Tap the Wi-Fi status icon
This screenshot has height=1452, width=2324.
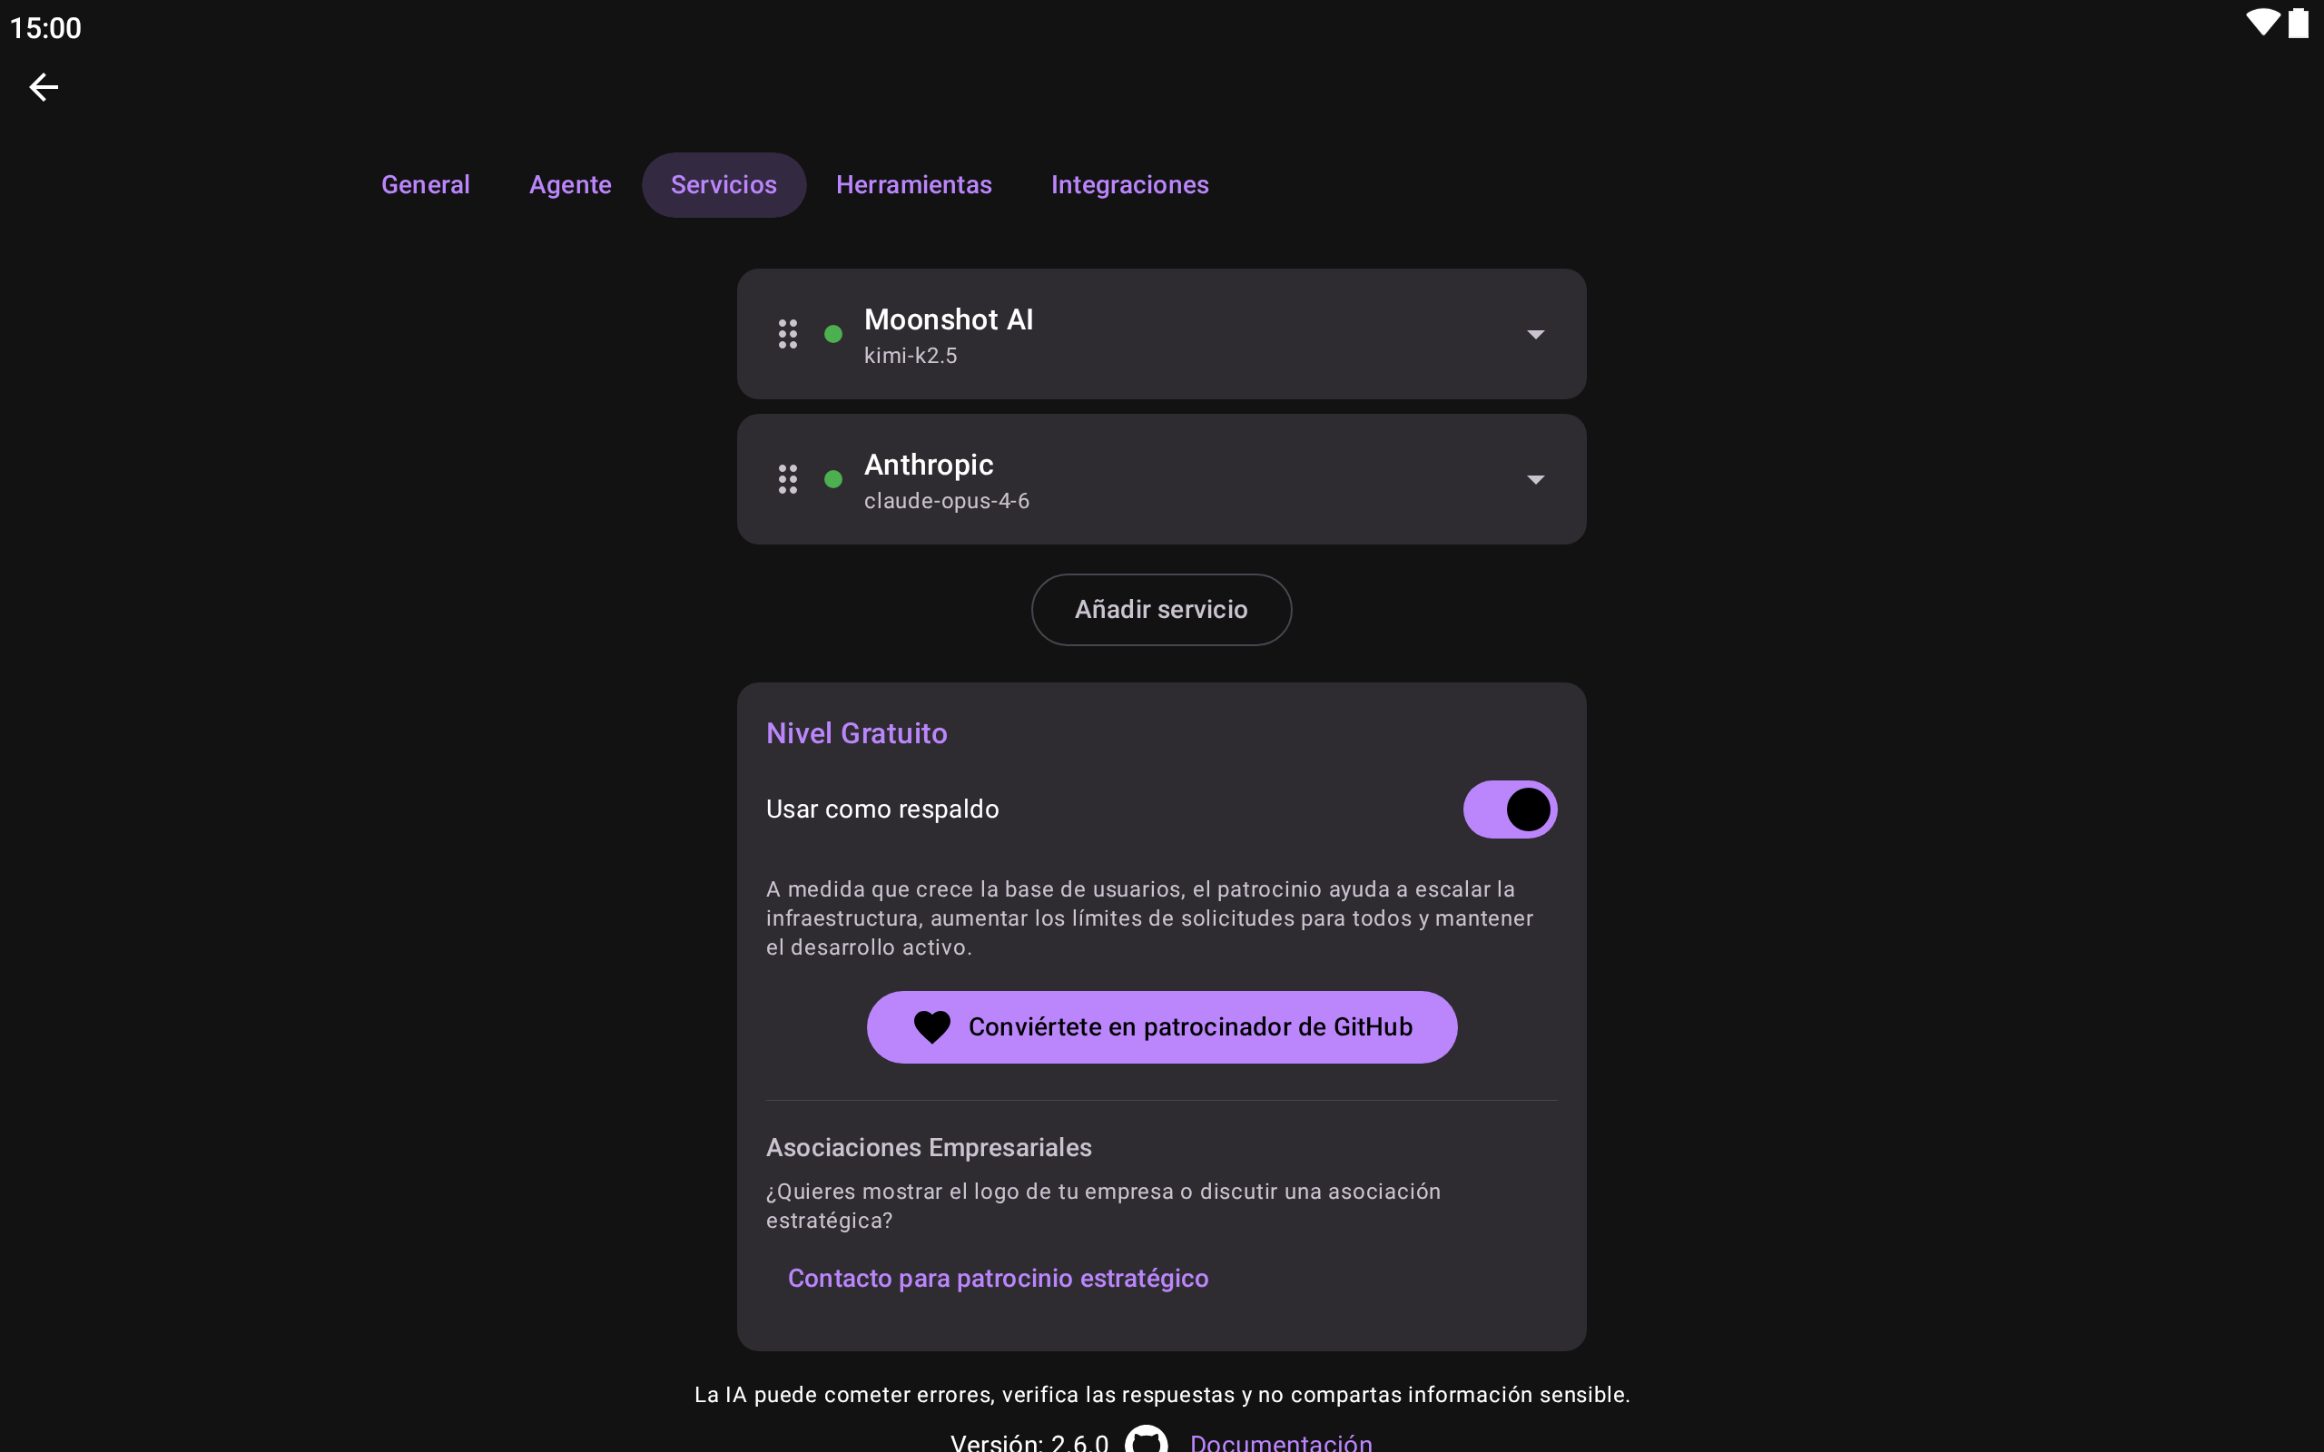[2262, 23]
